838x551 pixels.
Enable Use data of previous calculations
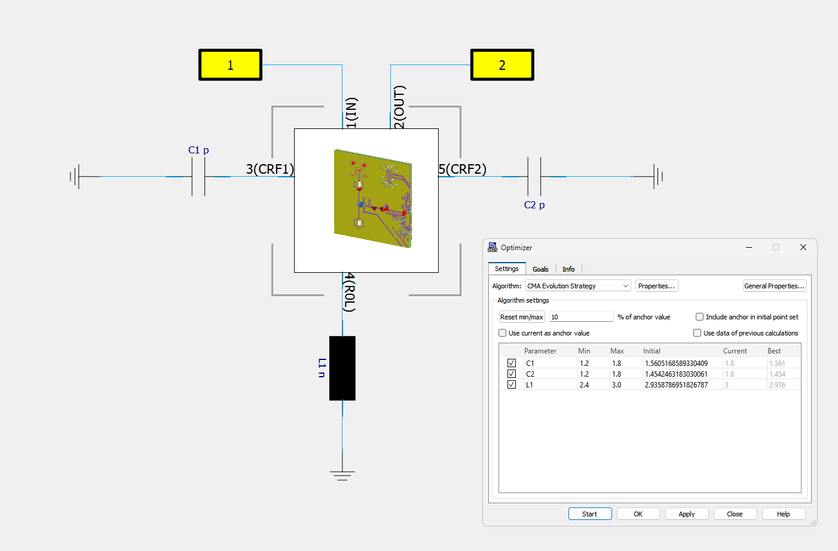[x=697, y=333]
